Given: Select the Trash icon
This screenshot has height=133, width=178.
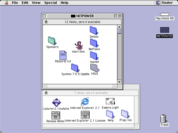Looking at the screenshot, I should [163, 118].
